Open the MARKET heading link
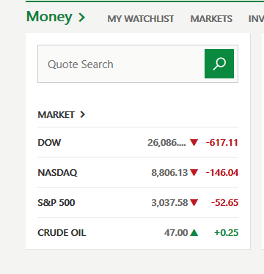The height and width of the screenshot is (274, 264). [56, 114]
